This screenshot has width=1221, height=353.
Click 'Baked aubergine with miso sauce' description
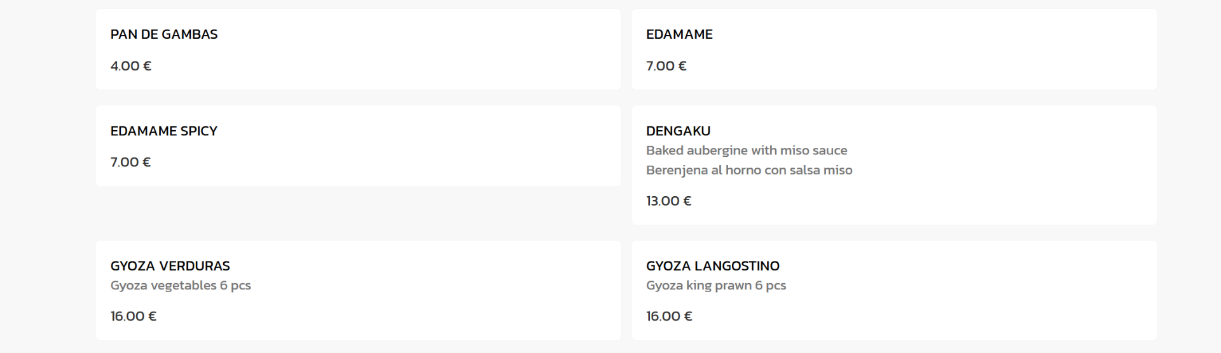click(746, 150)
